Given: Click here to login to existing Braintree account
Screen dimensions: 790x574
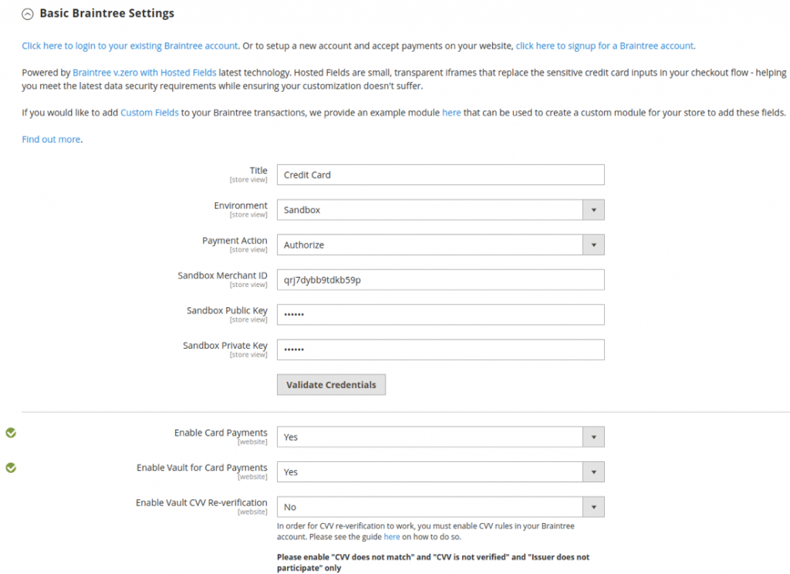Looking at the screenshot, I should pyautogui.click(x=127, y=46).
